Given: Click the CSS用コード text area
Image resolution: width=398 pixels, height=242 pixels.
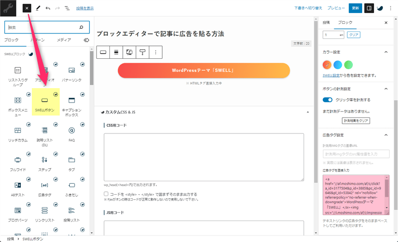Looking at the screenshot, I should [204, 157].
